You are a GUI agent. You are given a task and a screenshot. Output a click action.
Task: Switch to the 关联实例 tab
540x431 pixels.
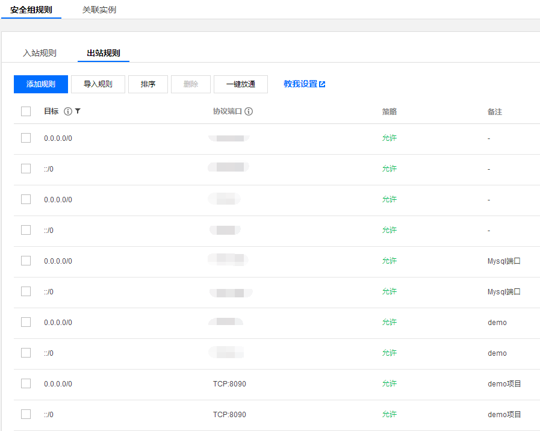pyautogui.click(x=99, y=10)
